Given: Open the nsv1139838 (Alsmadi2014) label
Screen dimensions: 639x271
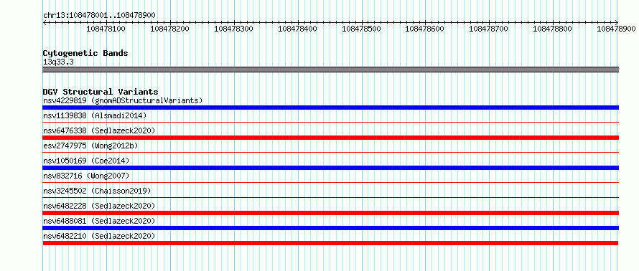Looking at the screenshot, I should [x=95, y=115].
